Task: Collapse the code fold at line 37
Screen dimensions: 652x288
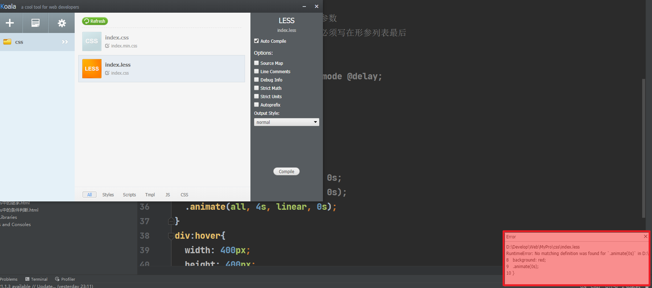Action: (x=171, y=221)
